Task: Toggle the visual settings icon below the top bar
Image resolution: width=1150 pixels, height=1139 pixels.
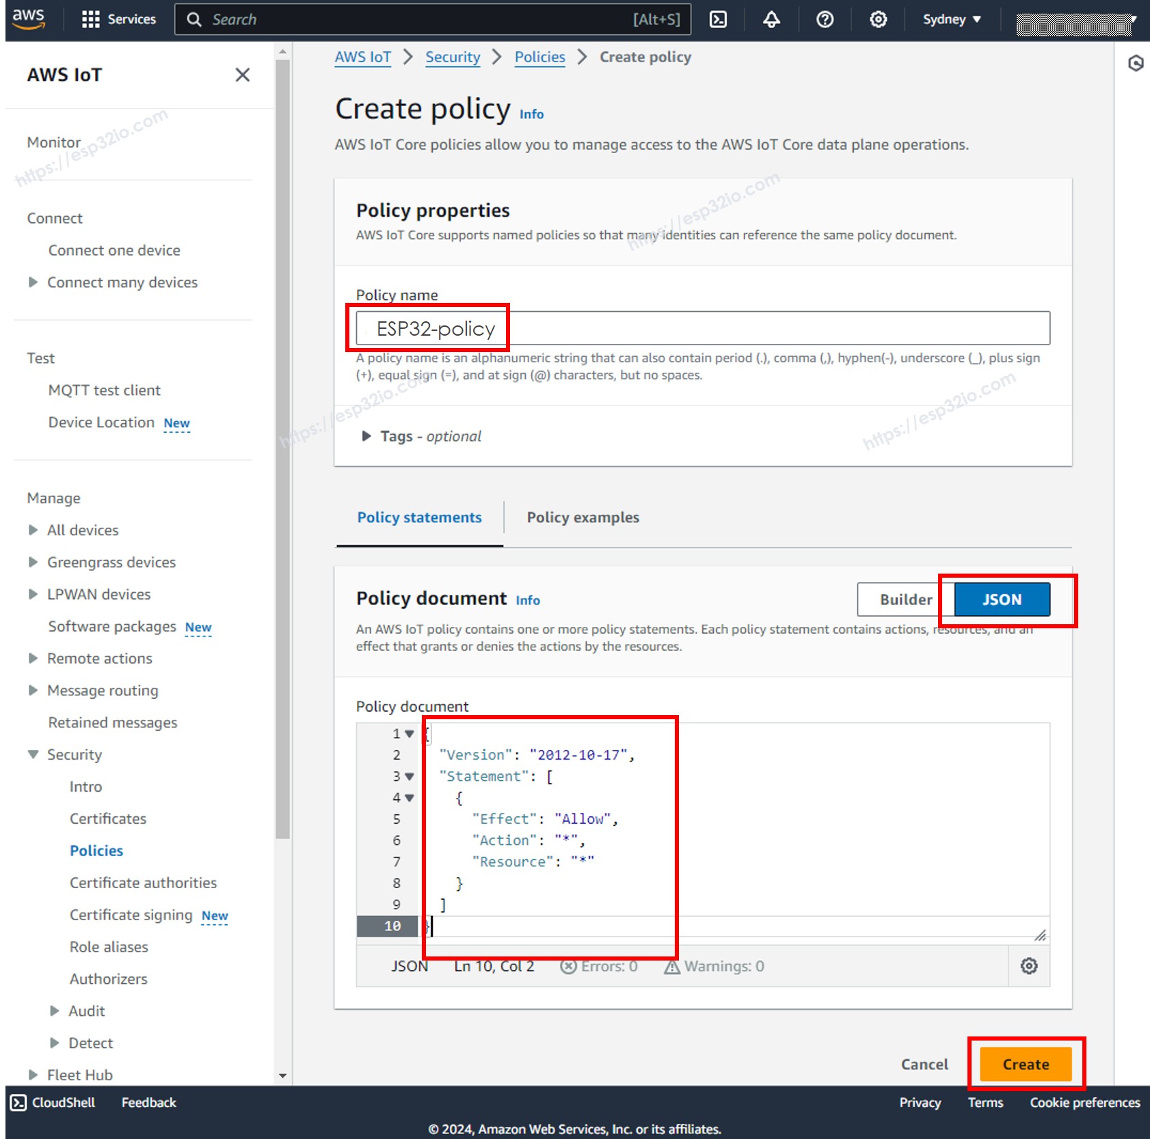Action: pos(1136,64)
